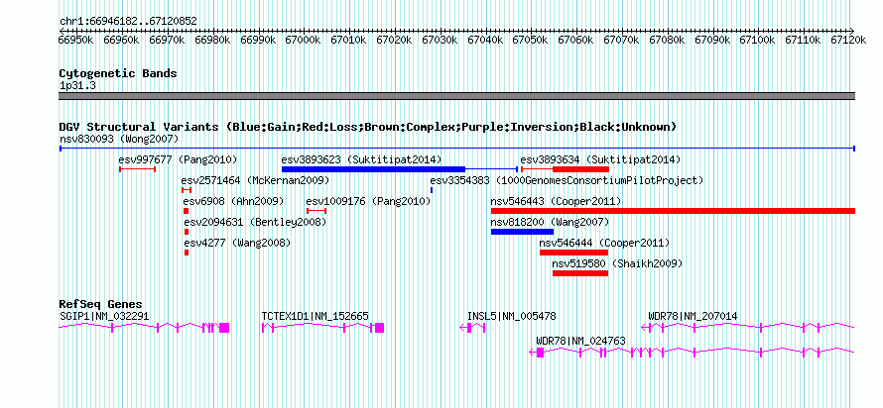Click the 66950k ruler tick label
This screenshot has width=883, height=408.
pos(76,40)
